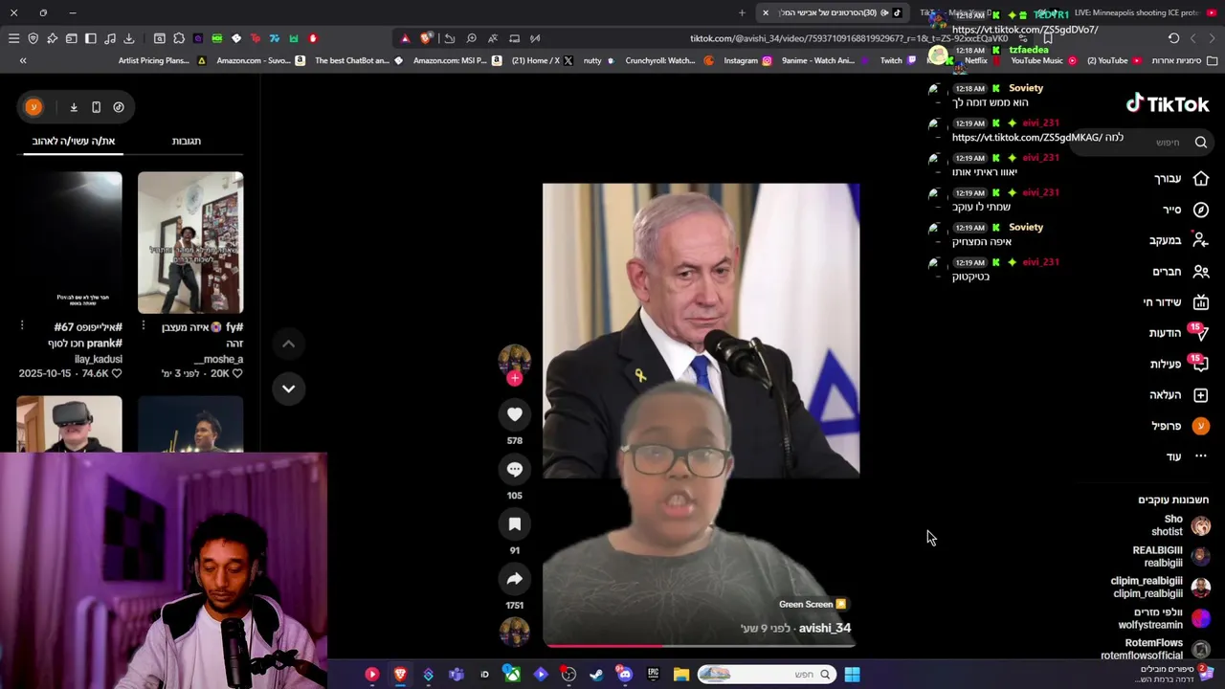Follow avishi_34 with the red plus button
Screen dimensions: 1225x689
pyautogui.click(x=515, y=378)
